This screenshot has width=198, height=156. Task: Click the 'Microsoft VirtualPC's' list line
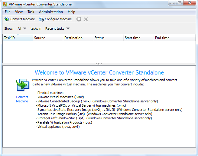coord(81,105)
